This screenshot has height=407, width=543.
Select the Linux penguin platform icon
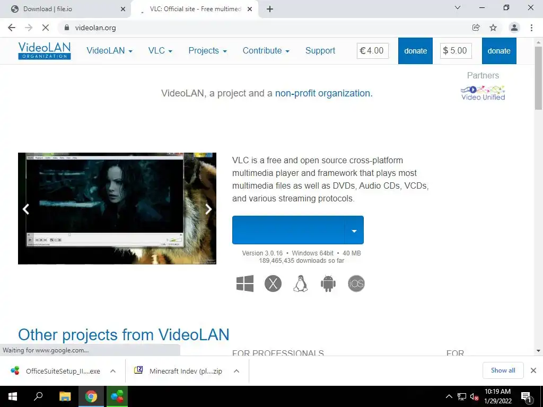pos(301,284)
